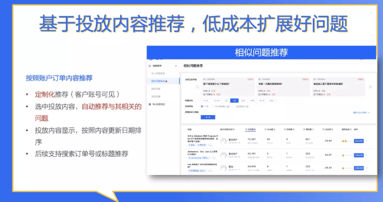Screen dimensions: 383x202
Task: Sort the table by 回答量 column
Action: 289,129
